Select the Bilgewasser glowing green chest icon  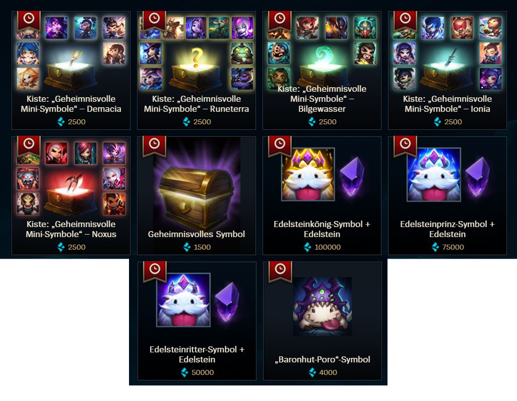click(x=322, y=68)
